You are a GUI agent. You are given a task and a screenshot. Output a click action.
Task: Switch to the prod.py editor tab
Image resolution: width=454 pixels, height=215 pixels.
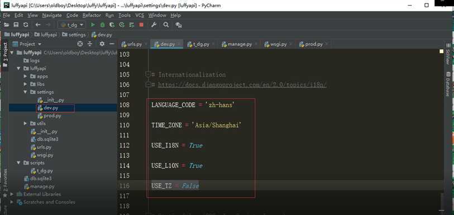311,44
